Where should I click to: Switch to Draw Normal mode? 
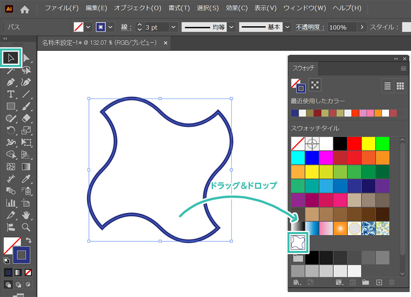[x=8, y=285]
